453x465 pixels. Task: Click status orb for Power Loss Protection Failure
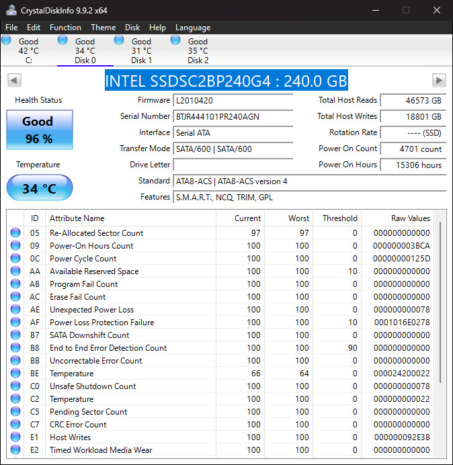(x=15, y=322)
